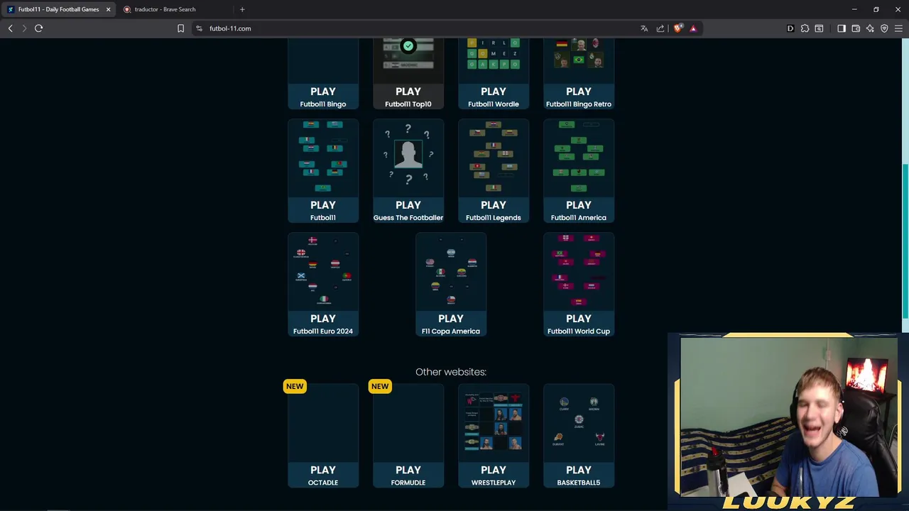Click the NEW badge on OCTADLE
The height and width of the screenshot is (511, 909).
click(295, 386)
